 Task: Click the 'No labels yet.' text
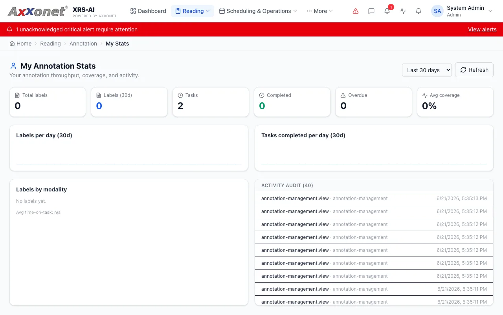[31, 201]
